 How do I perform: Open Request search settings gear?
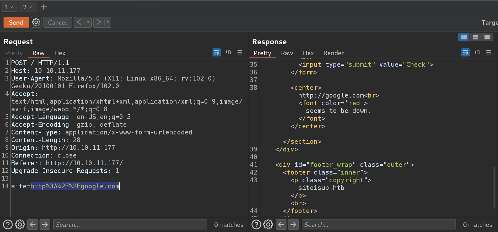coord(20,224)
